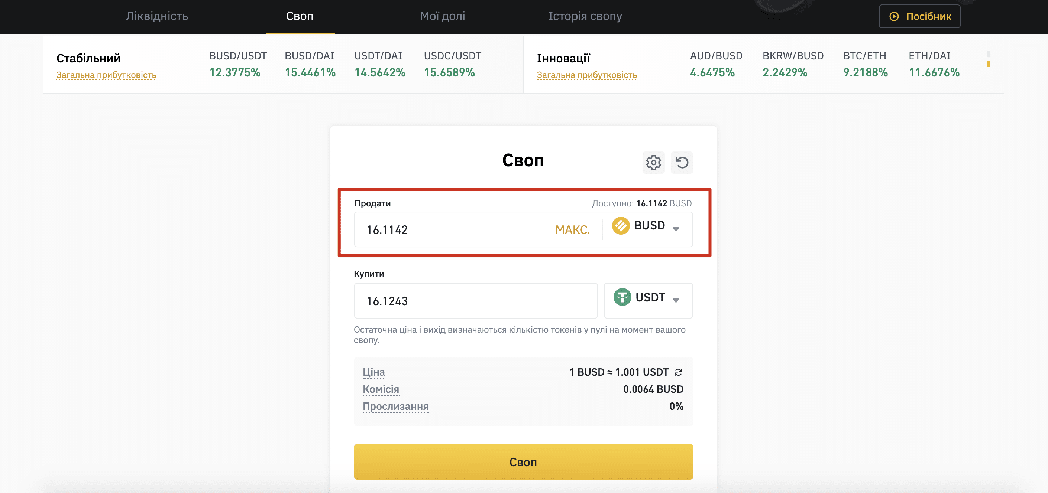Click the available balance 16.1142 BUSD
1048x493 pixels.
pyautogui.click(x=664, y=203)
